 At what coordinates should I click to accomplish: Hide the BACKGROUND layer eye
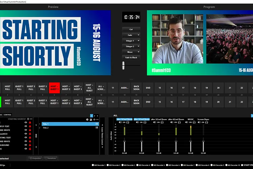[26, 145]
